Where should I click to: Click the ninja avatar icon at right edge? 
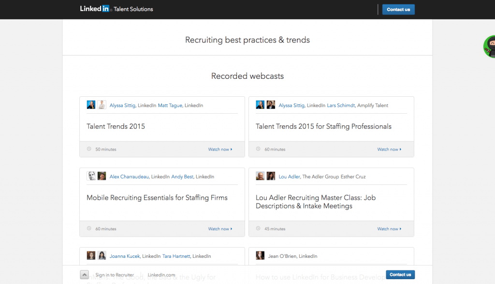click(490, 46)
